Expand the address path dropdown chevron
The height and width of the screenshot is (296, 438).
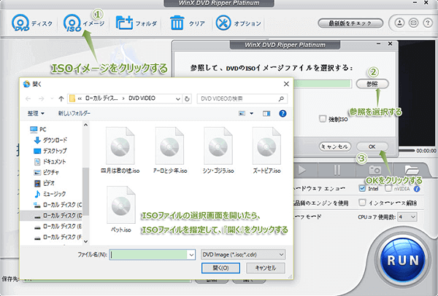pos(177,98)
